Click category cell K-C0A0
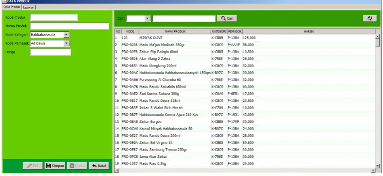 [219, 94]
